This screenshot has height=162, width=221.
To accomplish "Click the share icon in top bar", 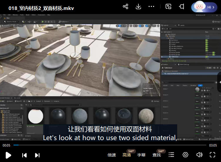I will pyautogui.click(x=125, y=6).
